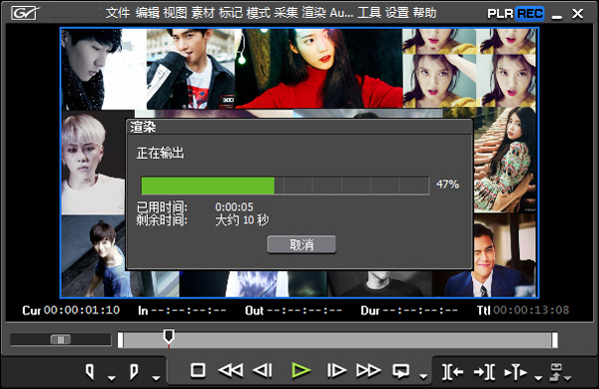Expand the Set In point options arrow

(x=112, y=378)
